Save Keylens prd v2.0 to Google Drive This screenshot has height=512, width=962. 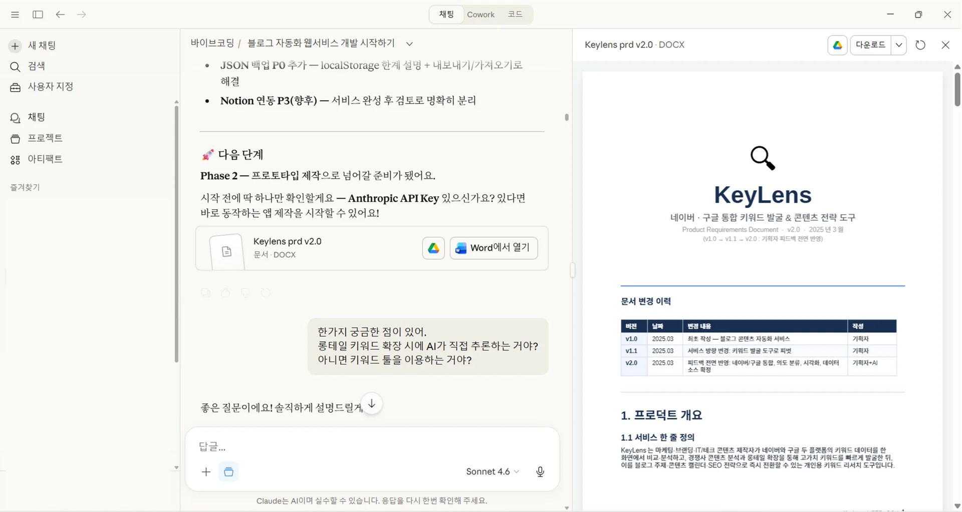(x=433, y=248)
